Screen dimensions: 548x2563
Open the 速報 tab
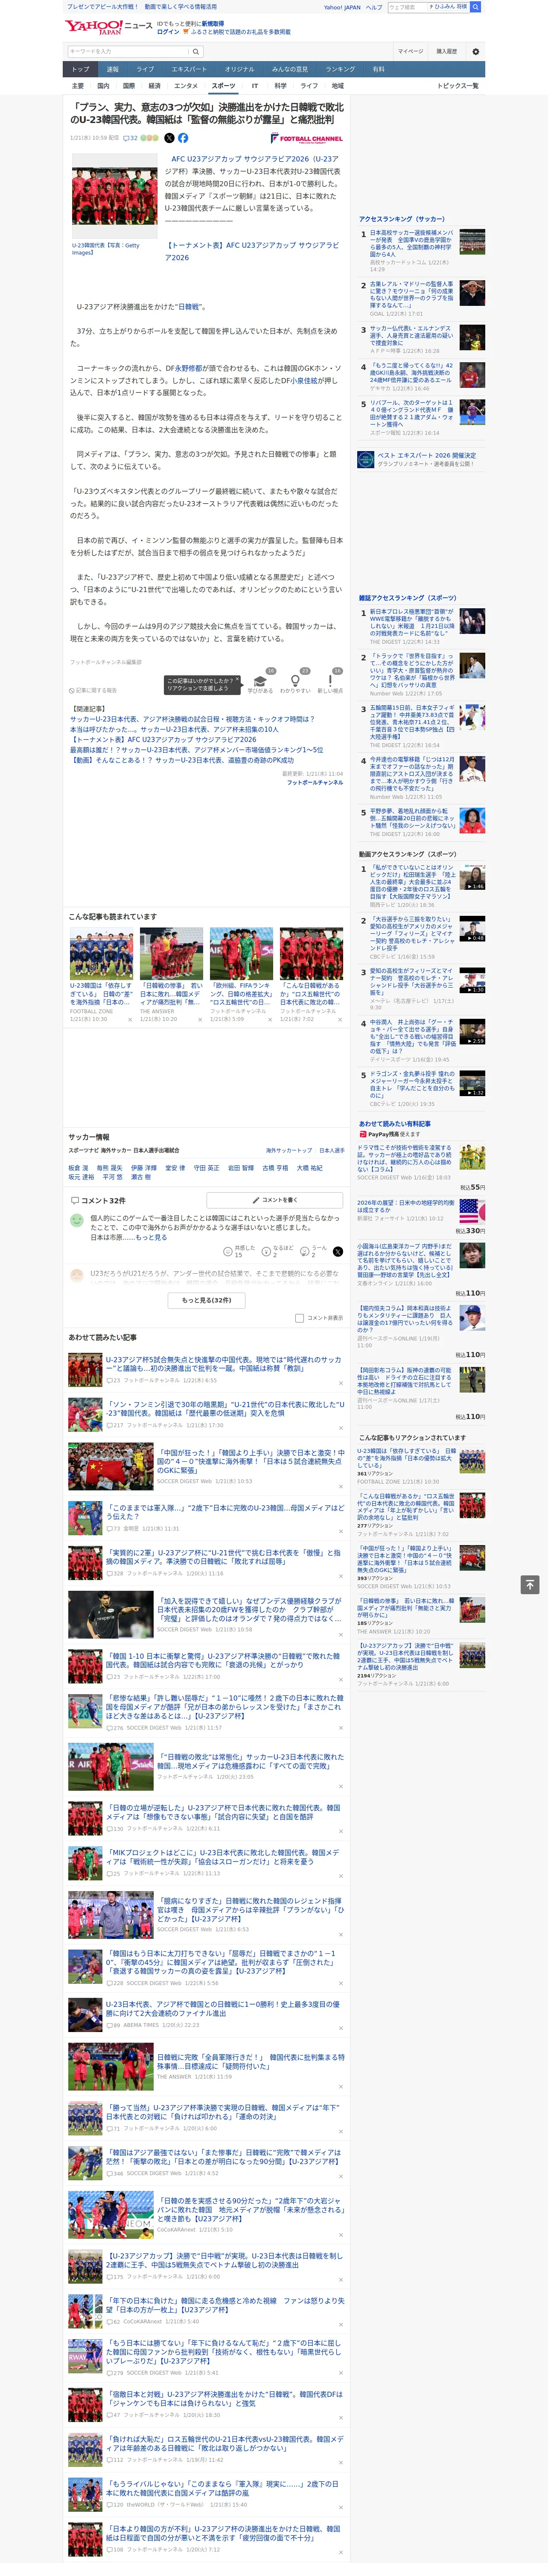click(x=112, y=70)
